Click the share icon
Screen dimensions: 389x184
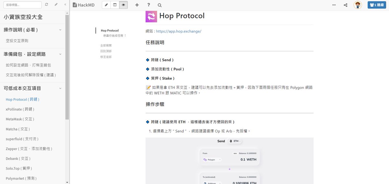[x=346, y=5]
